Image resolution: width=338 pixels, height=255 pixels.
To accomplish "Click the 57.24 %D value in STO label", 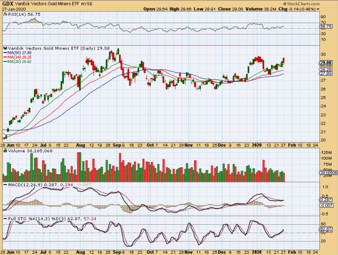I will pyautogui.click(x=90, y=219).
